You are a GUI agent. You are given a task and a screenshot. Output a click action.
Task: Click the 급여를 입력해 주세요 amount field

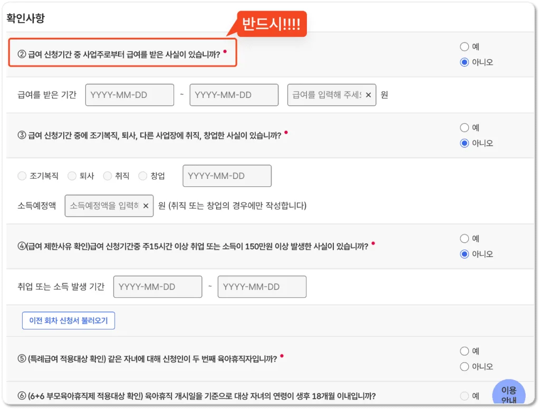click(332, 95)
